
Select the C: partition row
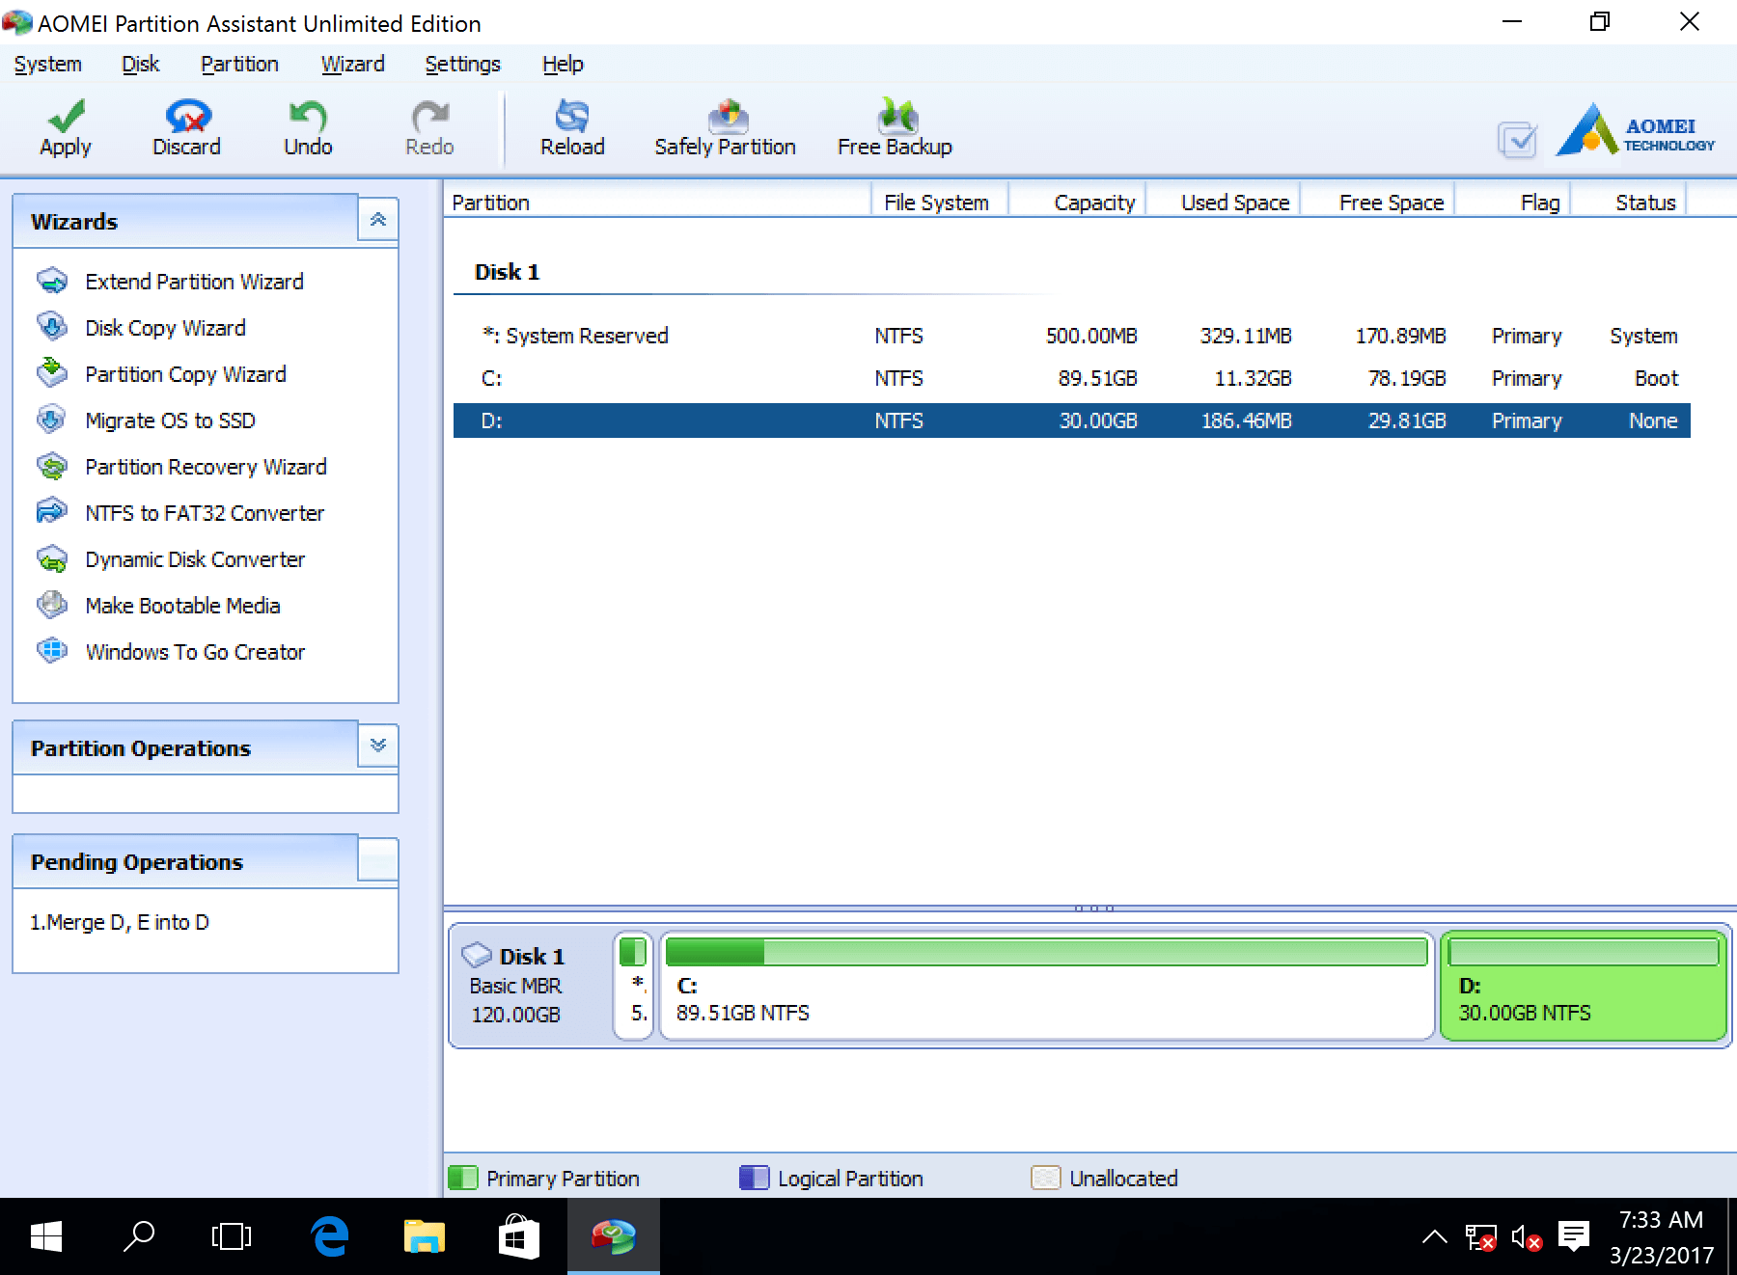(x=1071, y=378)
